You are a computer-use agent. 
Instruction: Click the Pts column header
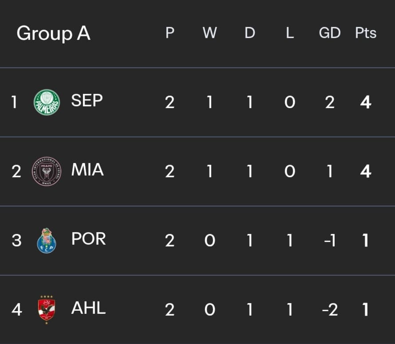366,33
